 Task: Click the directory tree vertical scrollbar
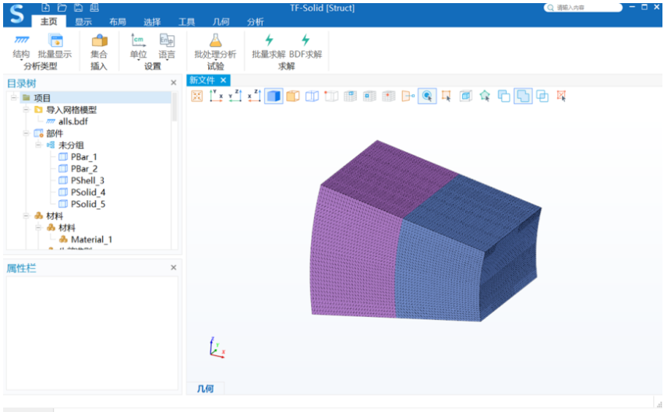click(x=174, y=107)
